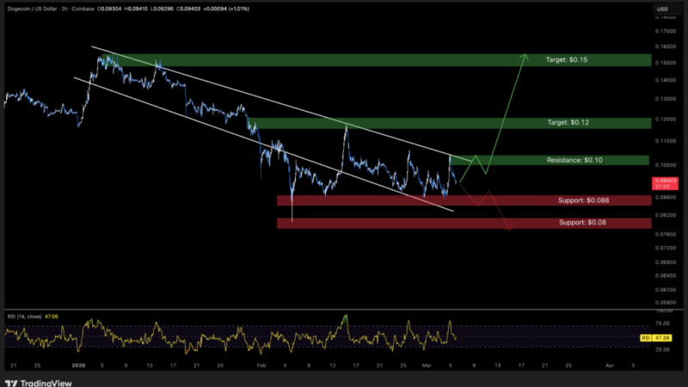Click the 0.17000 price axis label
The height and width of the screenshot is (387, 688).
(x=665, y=31)
